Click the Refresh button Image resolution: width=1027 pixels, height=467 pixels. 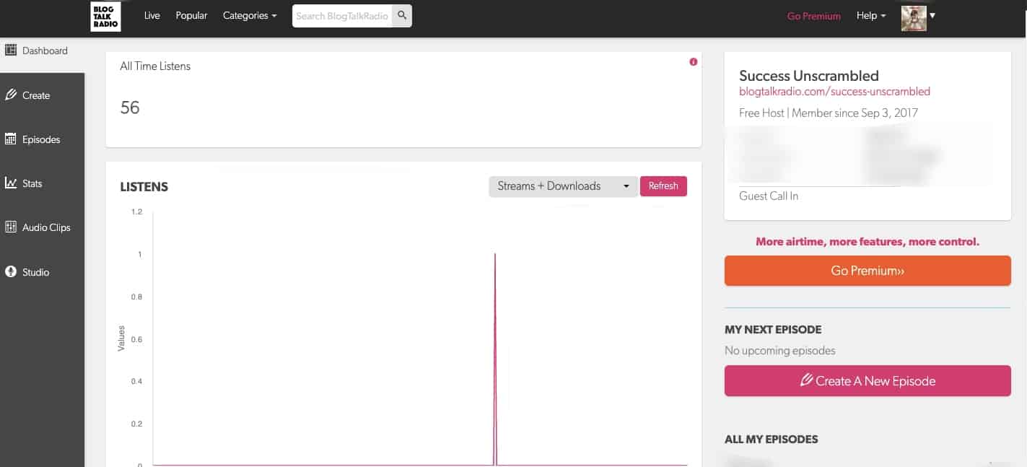tap(663, 186)
